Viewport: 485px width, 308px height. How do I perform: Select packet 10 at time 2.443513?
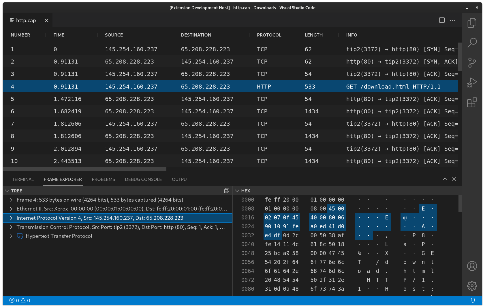(230, 161)
